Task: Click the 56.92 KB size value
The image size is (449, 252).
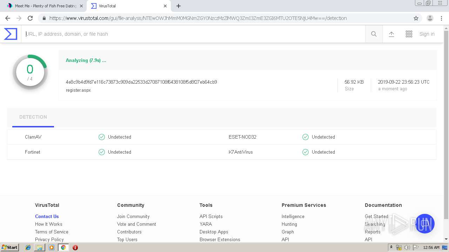Action: [354, 82]
